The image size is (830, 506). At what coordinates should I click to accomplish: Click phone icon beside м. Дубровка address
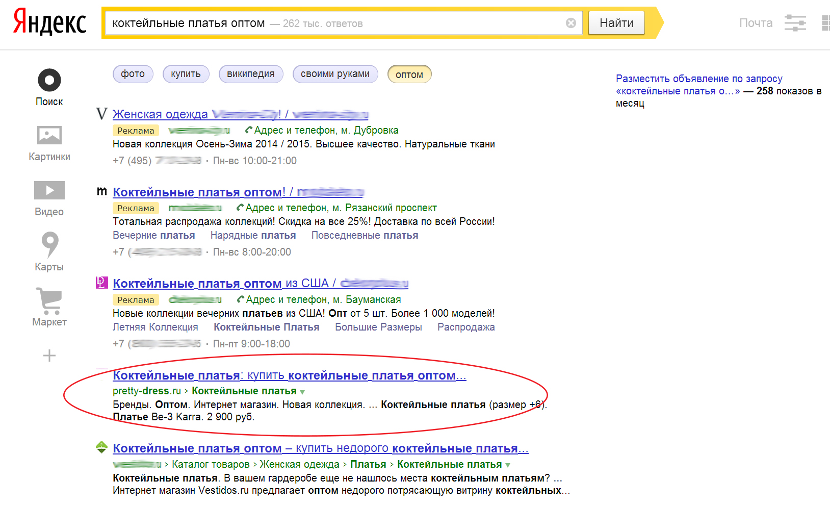(x=248, y=130)
